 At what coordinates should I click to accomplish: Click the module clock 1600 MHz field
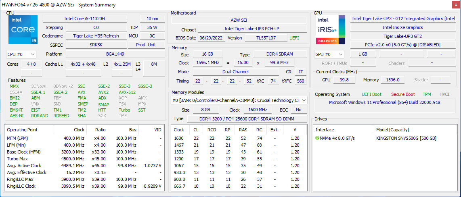pyautogui.click(x=258, y=110)
